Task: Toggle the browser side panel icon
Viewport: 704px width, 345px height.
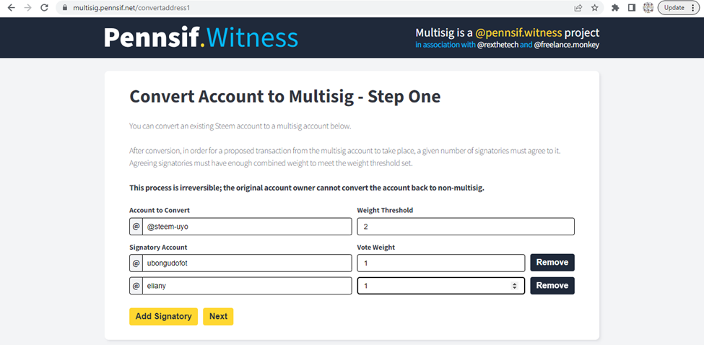Action: pos(632,8)
